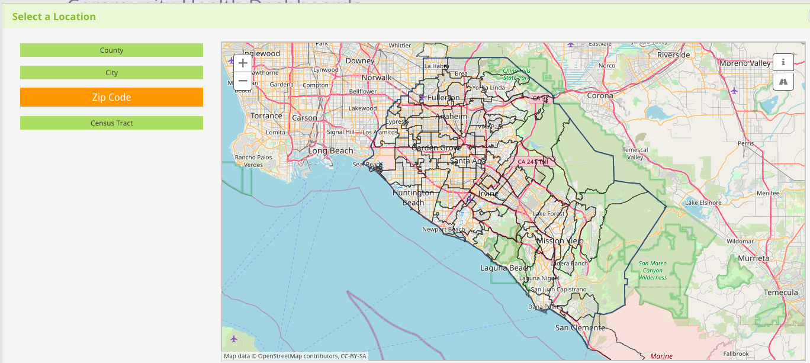Click the Rancho Palos Verdes map label
810x363 pixels.
coord(253,161)
